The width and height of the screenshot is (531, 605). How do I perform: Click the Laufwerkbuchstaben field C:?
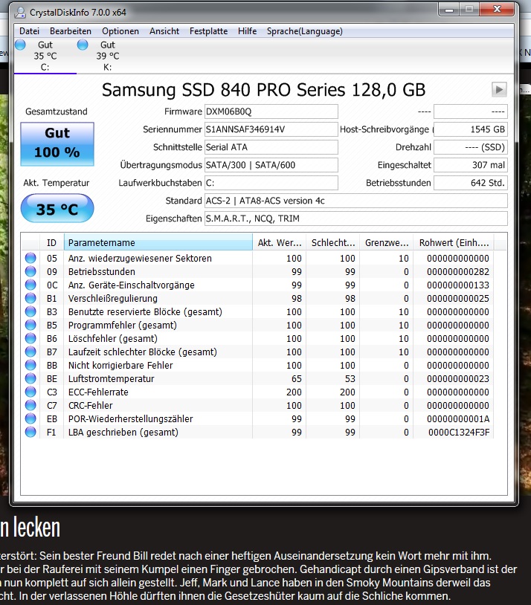[271, 183]
